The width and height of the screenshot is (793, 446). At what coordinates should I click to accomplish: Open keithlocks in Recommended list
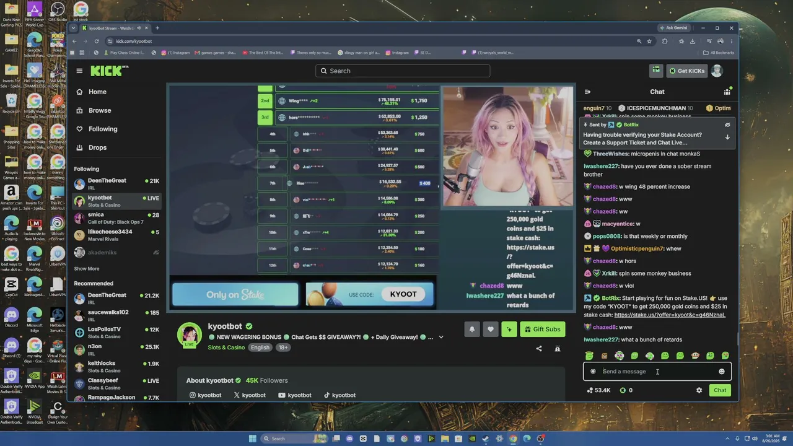pos(116,367)
